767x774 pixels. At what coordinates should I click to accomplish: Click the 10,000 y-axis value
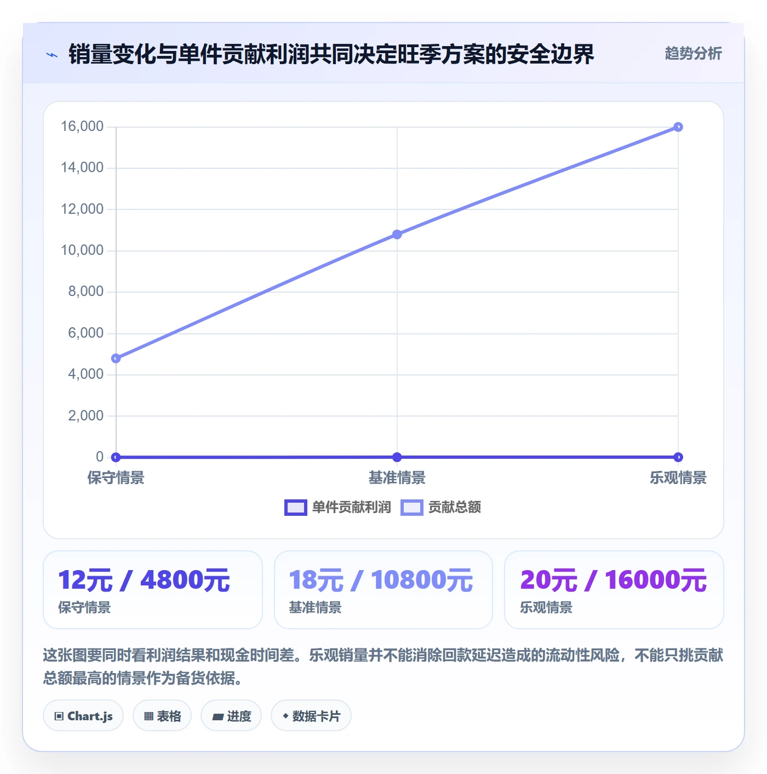82,251
